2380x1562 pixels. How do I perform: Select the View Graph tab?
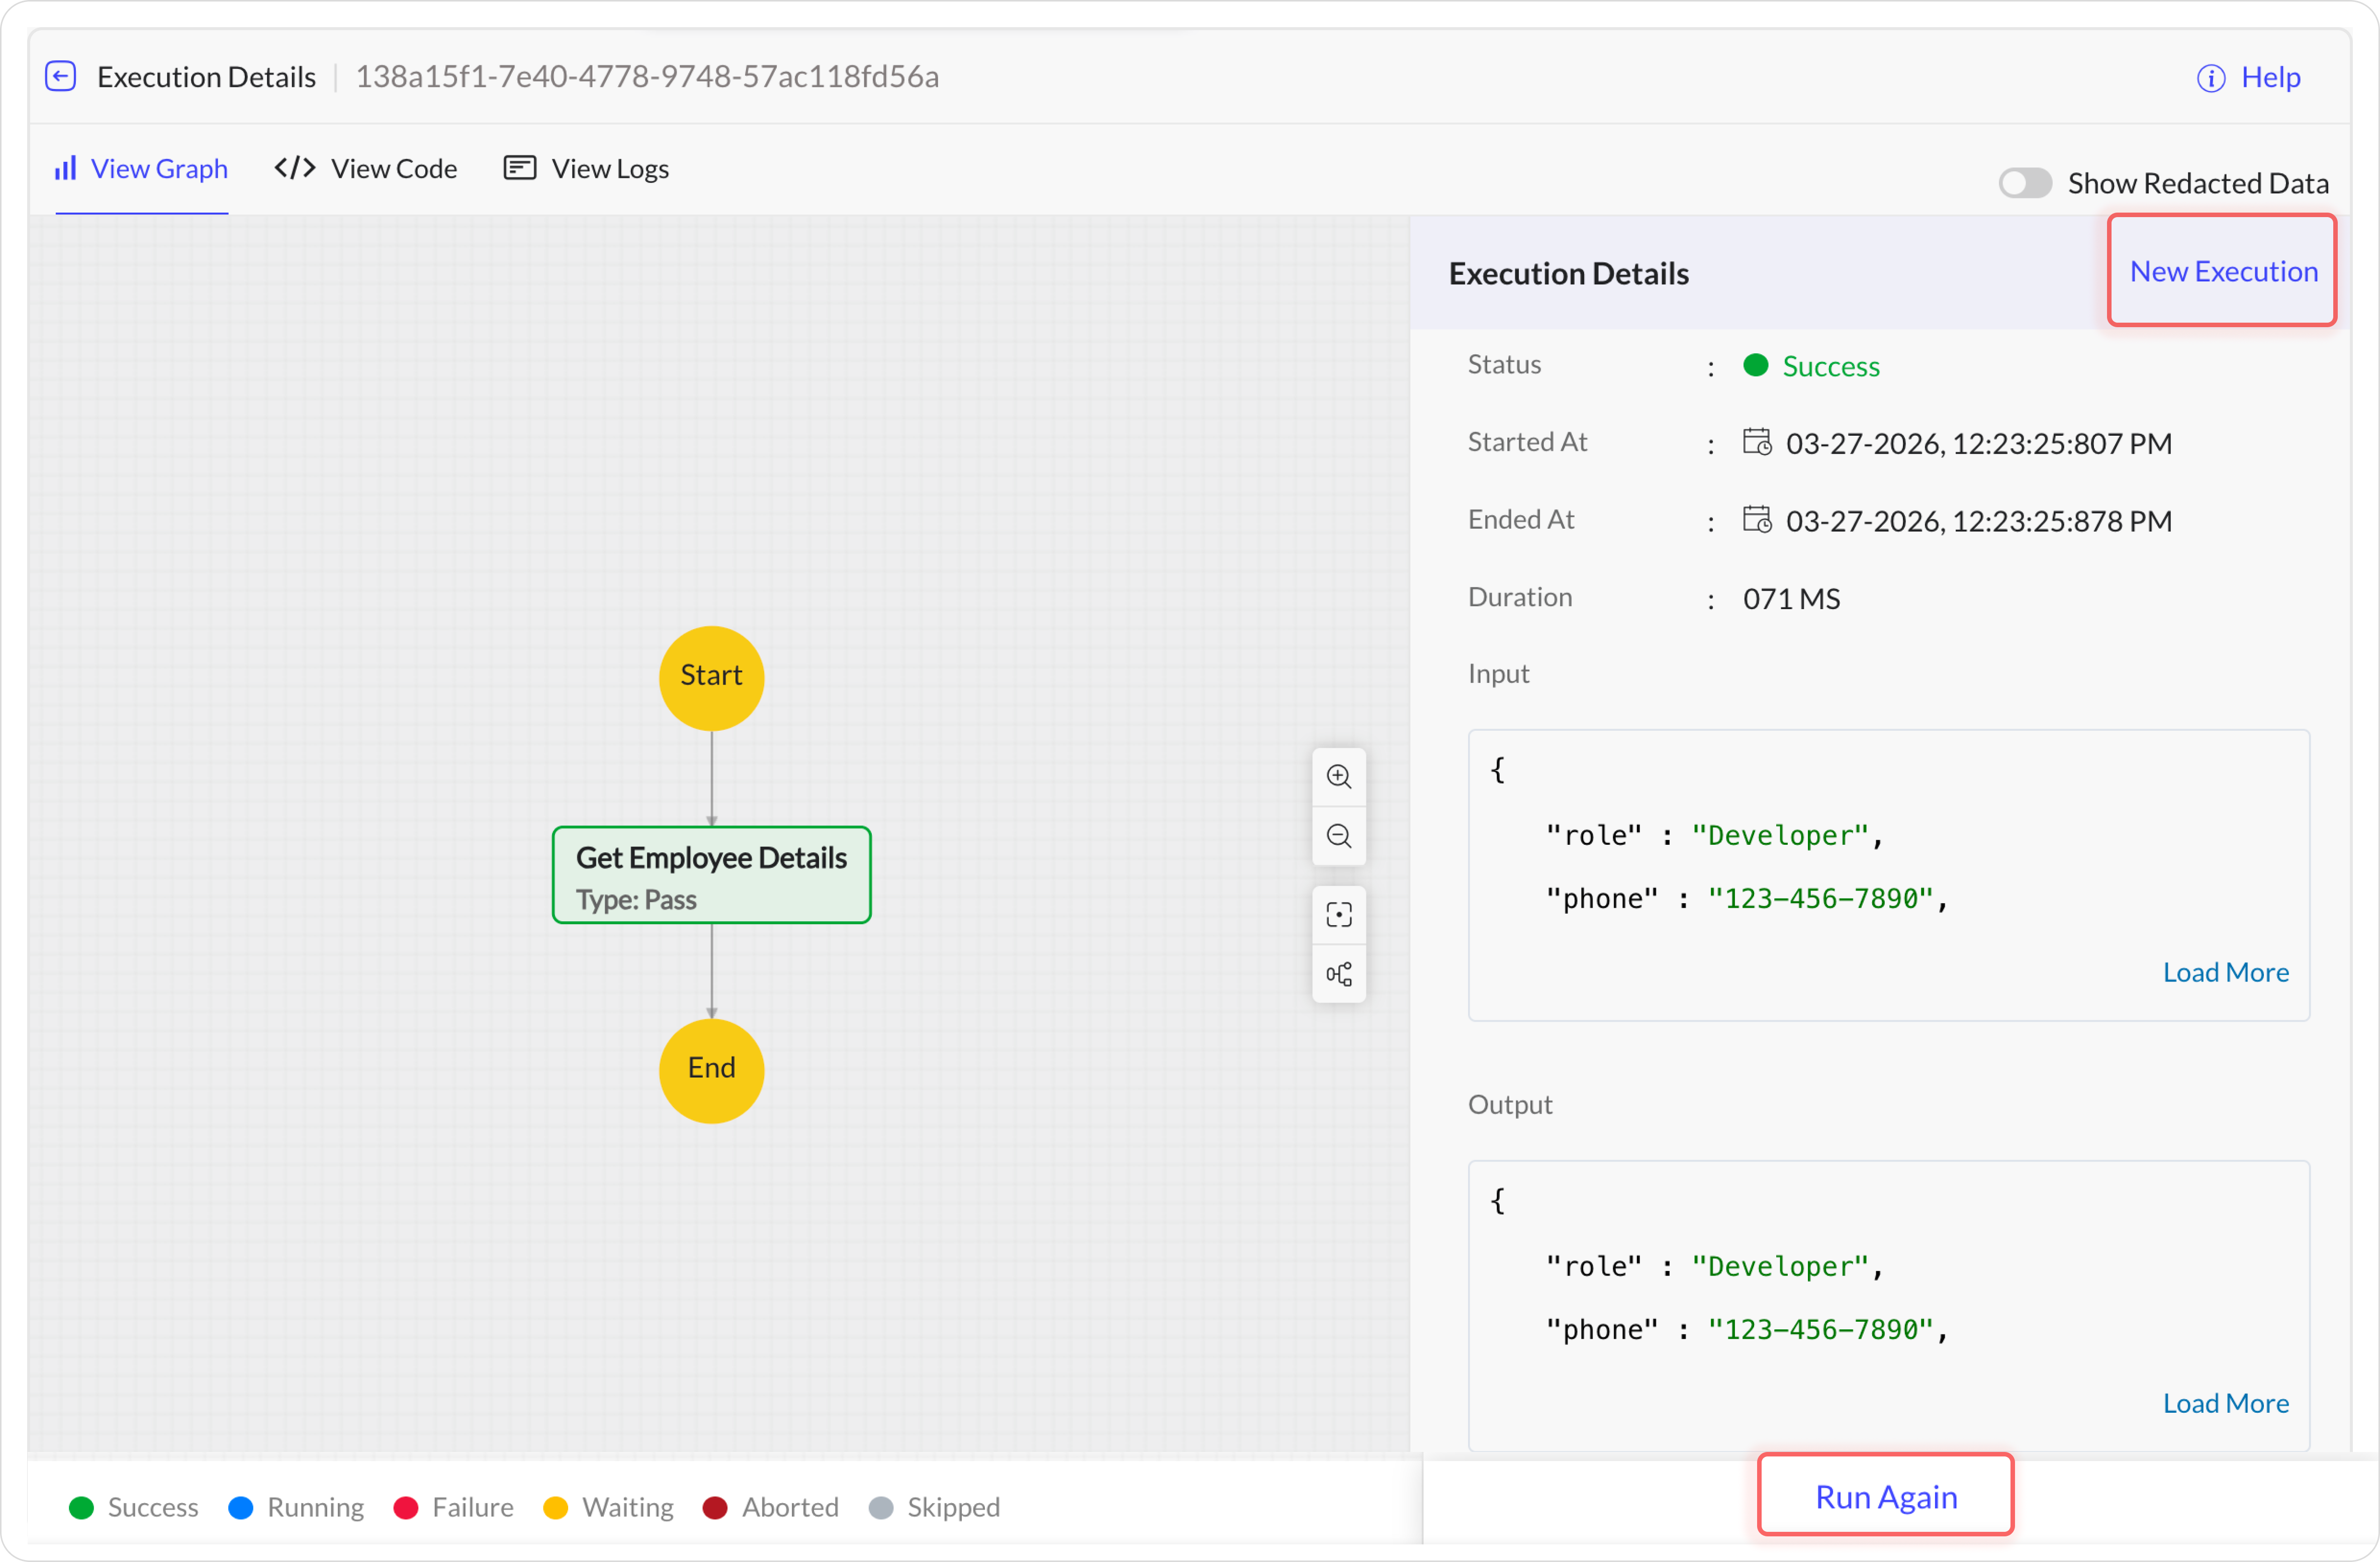point(141,169)
